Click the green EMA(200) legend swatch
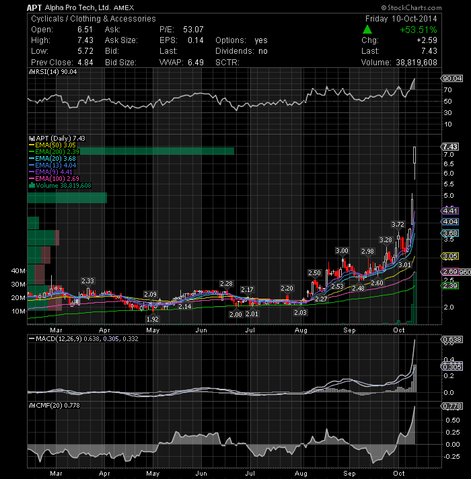 32,152
